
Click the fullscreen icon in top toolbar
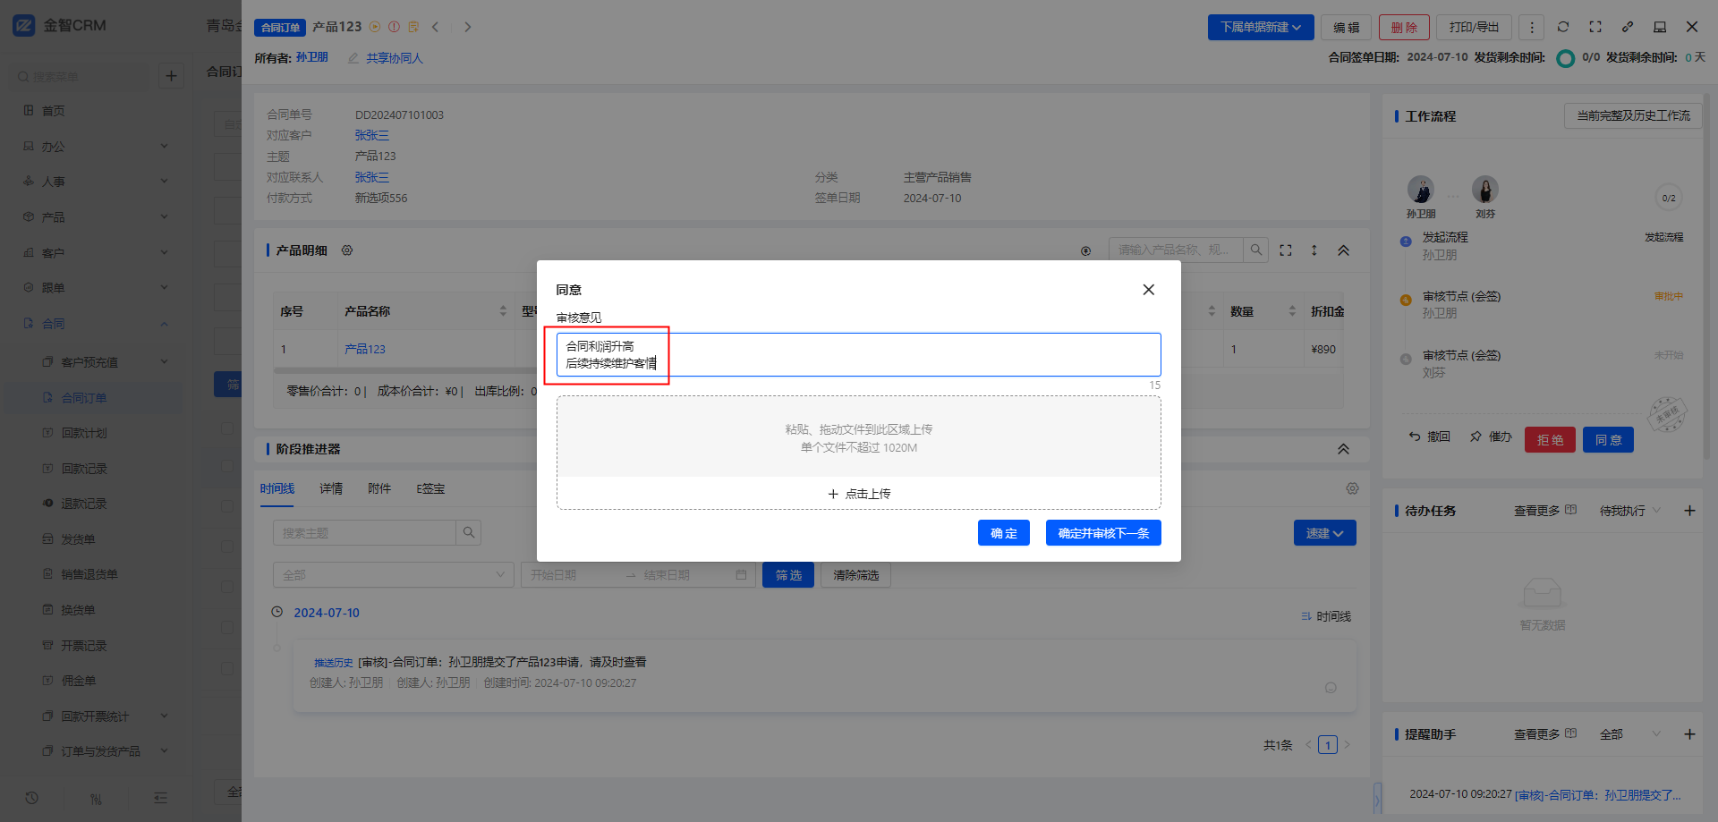coord(1595,27)
